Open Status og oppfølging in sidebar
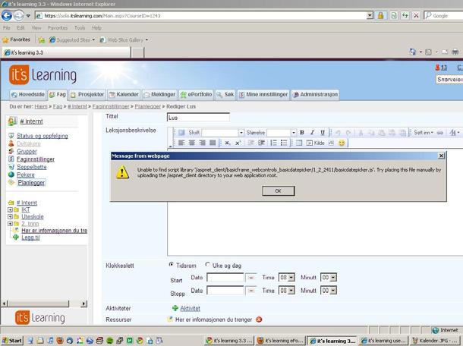The image size is (463, 346). point(43,136)
